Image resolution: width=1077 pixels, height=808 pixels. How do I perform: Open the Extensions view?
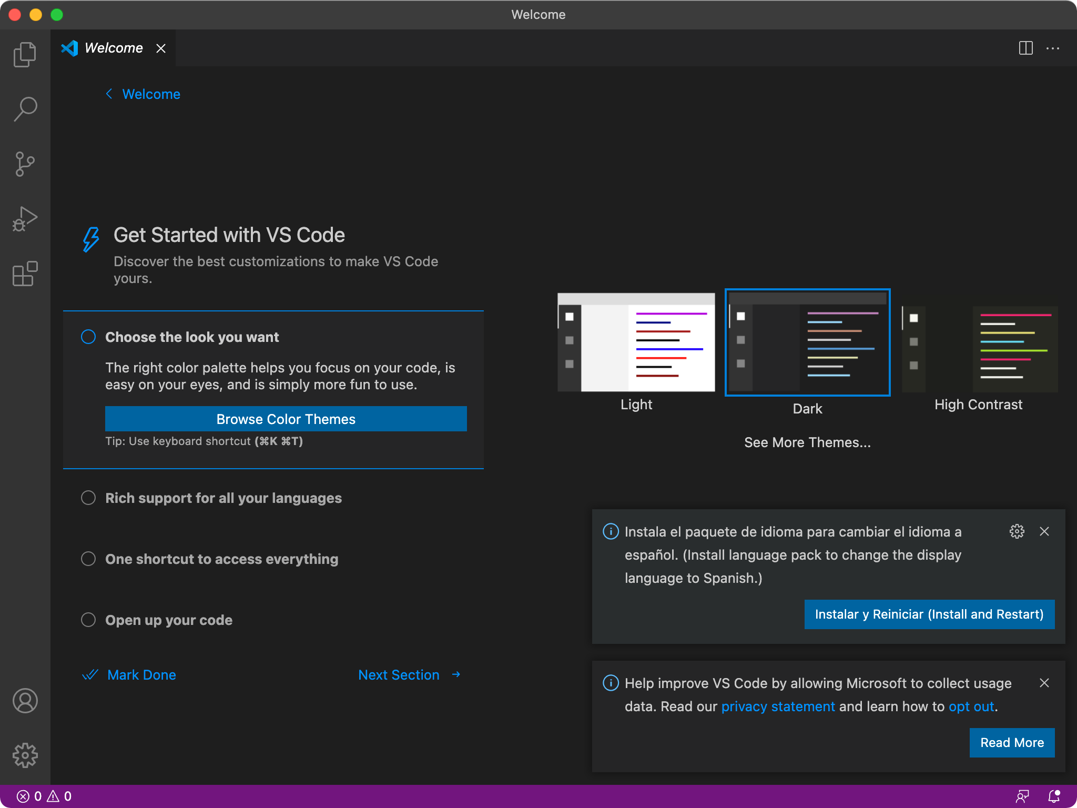(25, 274)
